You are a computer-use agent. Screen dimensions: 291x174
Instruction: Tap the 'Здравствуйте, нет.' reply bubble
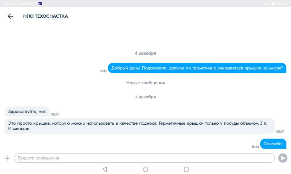tap(27, 112)
